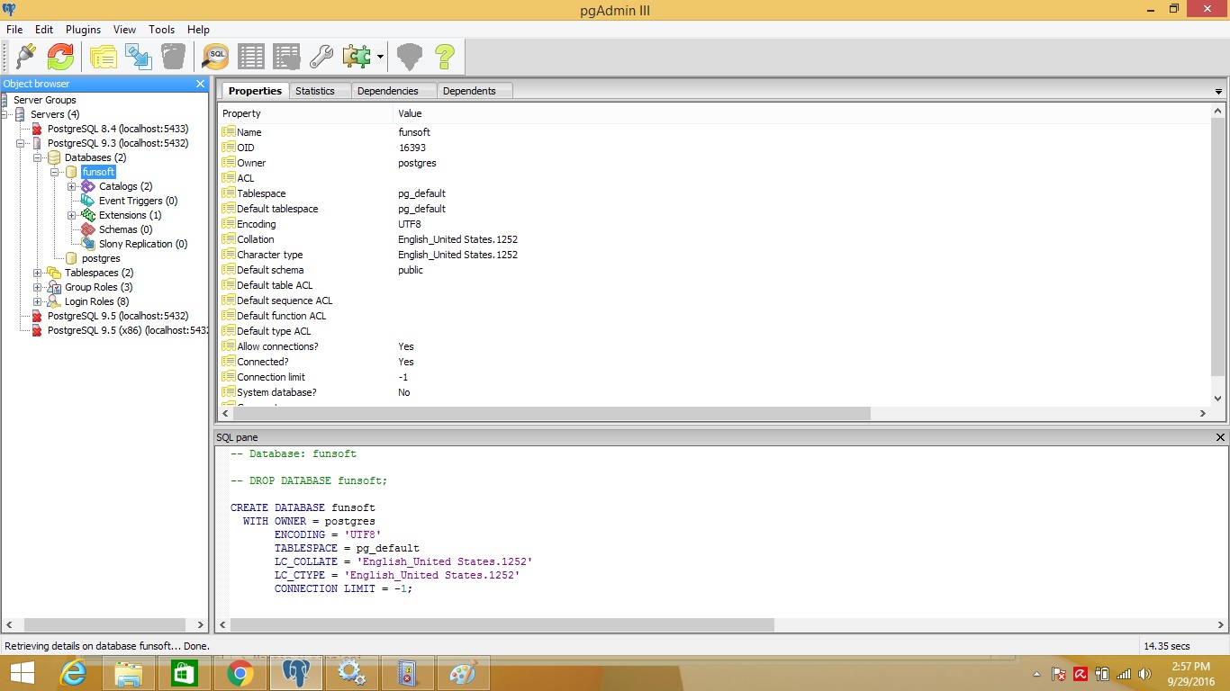Image resolution: width=1230 pixels, height=691 pixels.
Task: Click the Plugins puzzle piece icon
Action: click(357, 57)
